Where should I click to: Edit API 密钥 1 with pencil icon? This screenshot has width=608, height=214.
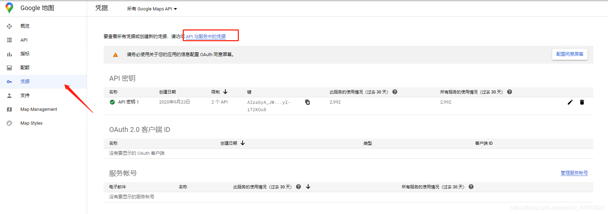(570, 102)
